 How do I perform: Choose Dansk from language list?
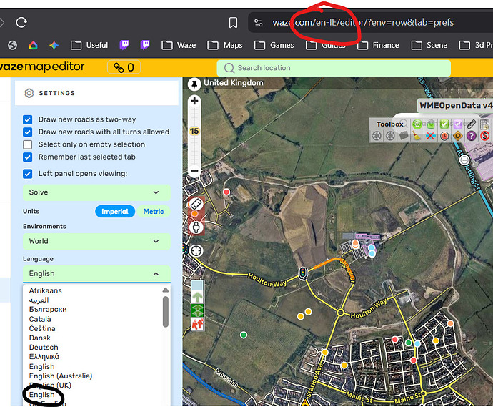[39, 338]
